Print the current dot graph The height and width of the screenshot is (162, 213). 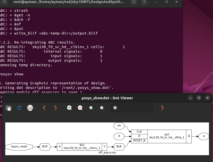30,108
